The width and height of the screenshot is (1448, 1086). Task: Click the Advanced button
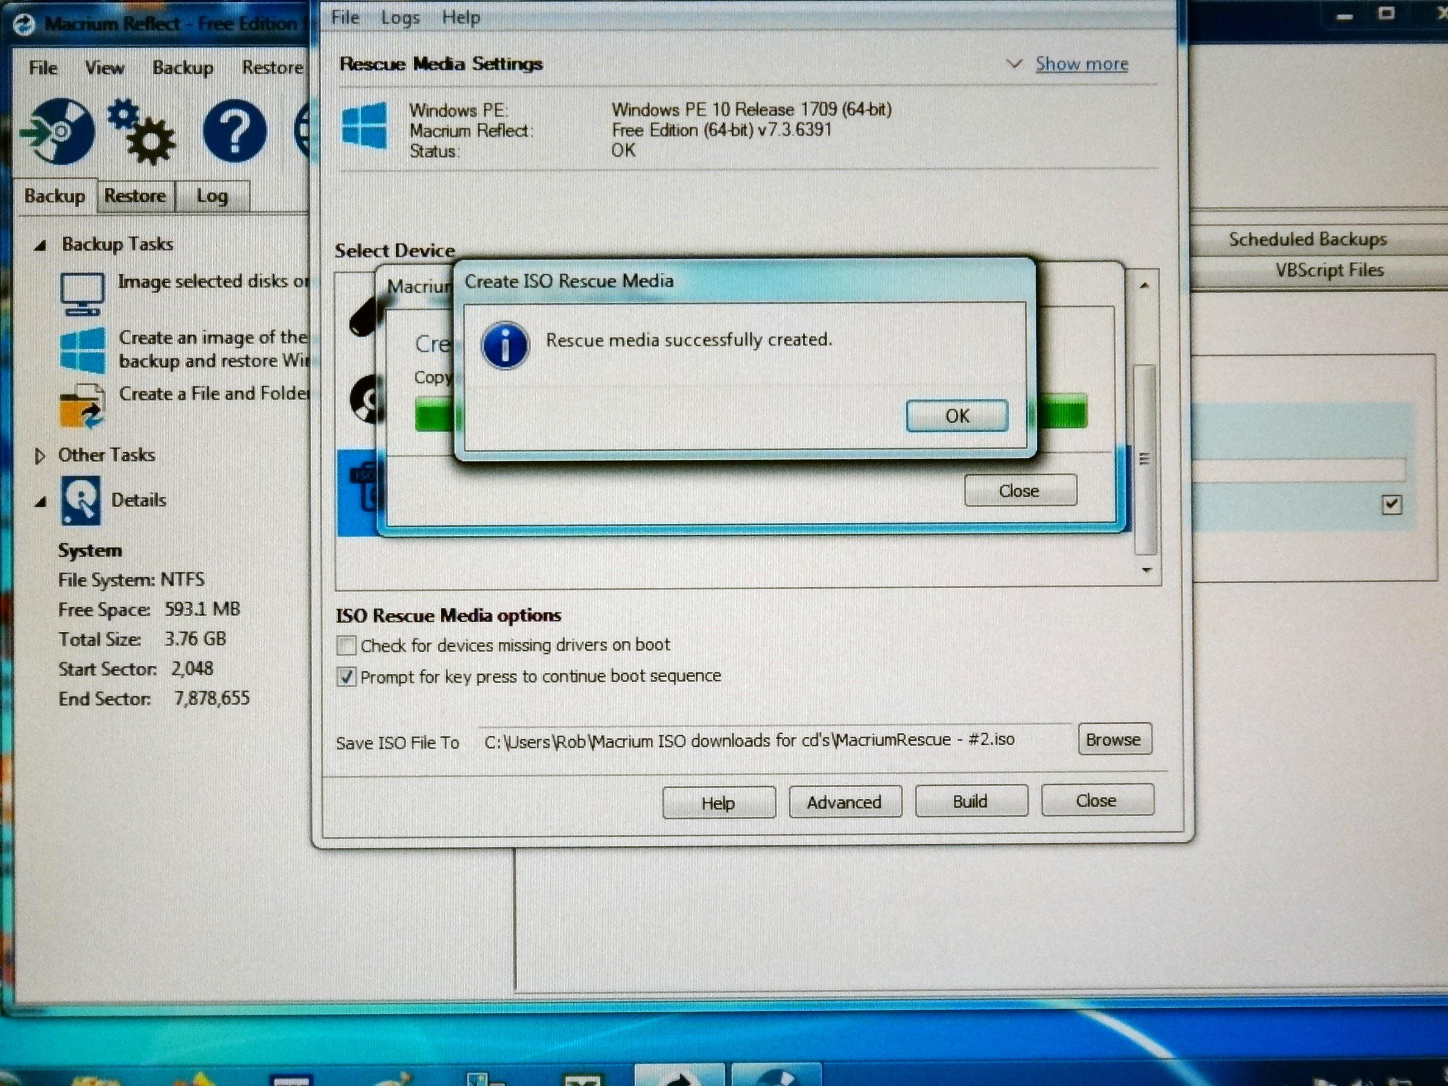point(845,802)
